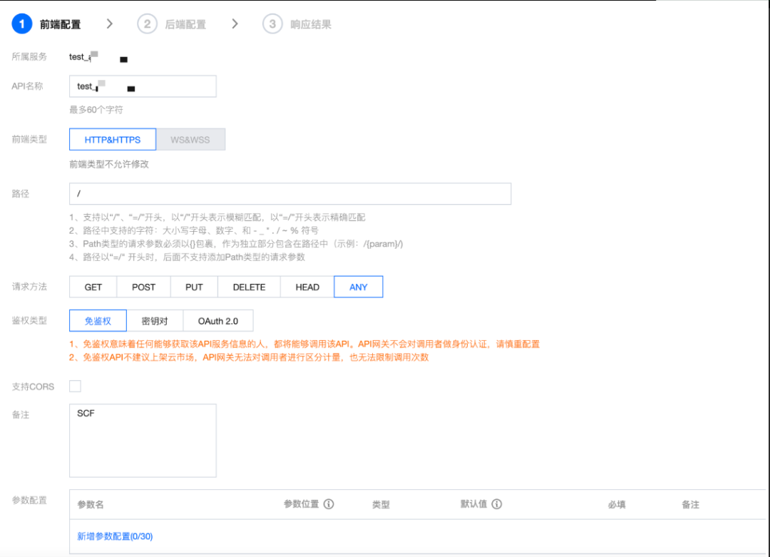Image resolution: width=770 pixels, height=557 pixels.
Task: Enable the 支持CORS checkbox
Action: coord(75,386)
